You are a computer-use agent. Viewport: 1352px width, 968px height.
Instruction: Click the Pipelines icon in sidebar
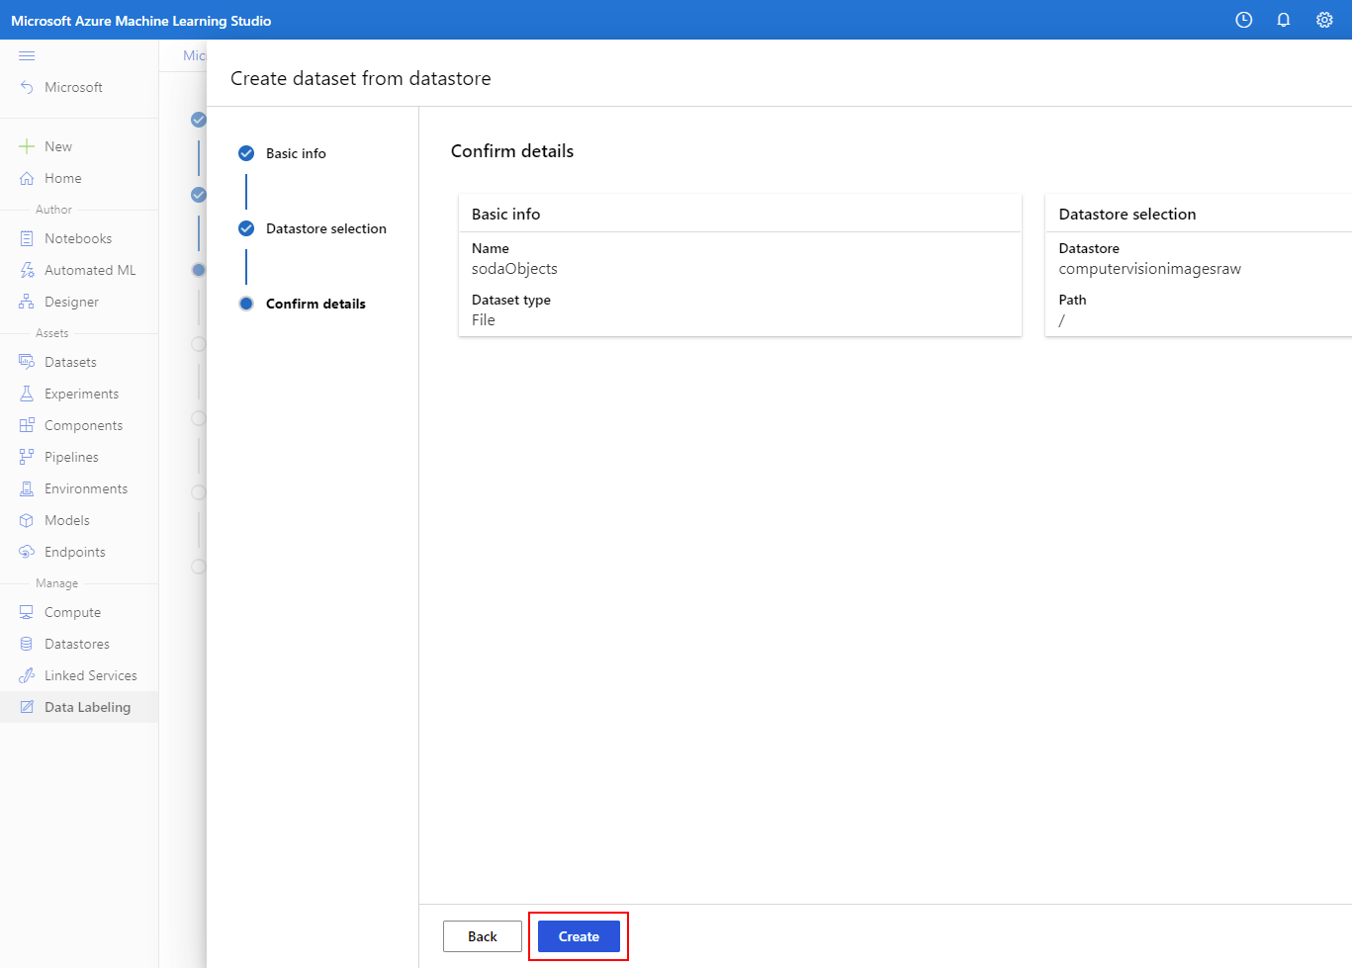[27, 457]
